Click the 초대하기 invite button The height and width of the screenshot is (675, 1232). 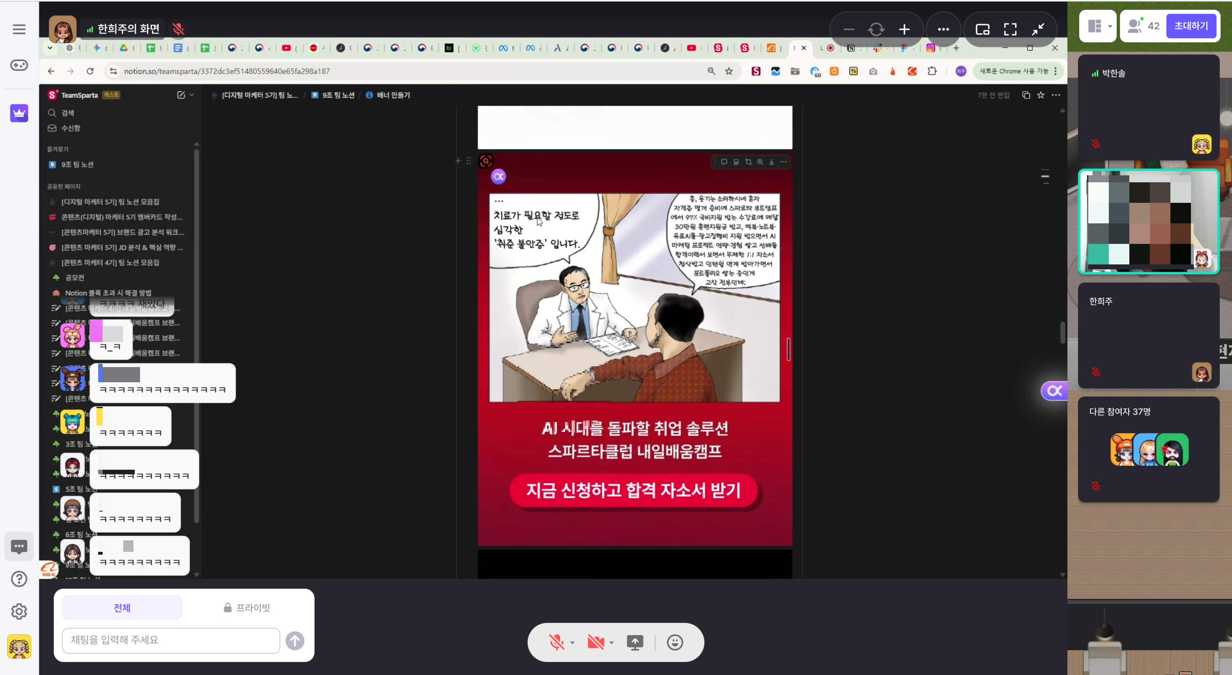tap(1191, 26)
